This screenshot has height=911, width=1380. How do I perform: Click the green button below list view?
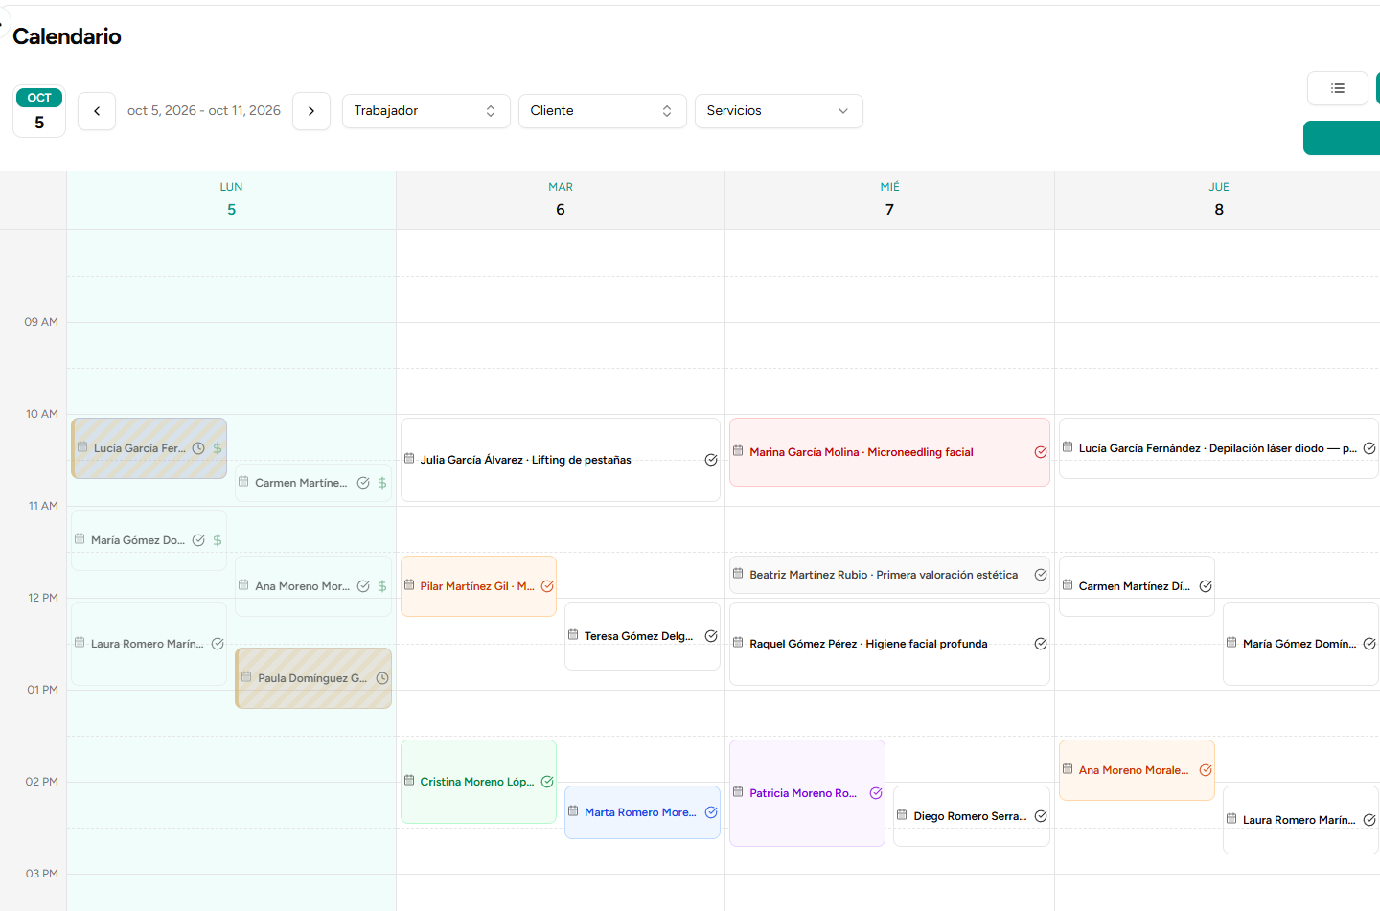point(1342,138)
